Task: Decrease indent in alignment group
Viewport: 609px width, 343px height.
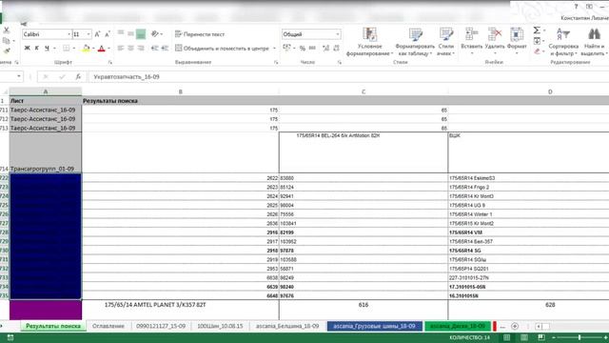Action: coord(154,49)
